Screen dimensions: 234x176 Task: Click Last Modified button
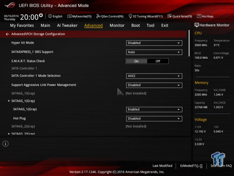coord(162,166)
